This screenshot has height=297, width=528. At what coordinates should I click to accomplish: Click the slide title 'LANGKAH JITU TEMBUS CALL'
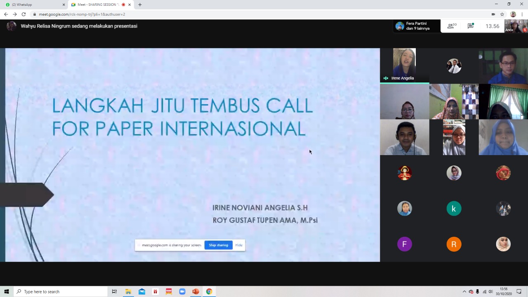182,106
